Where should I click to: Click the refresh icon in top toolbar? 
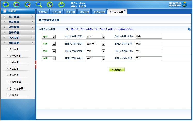pyautogui.click(x=5, y=4)
